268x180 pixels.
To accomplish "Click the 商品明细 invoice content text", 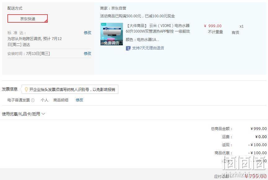I will pyautogui.click(x=61, y=100).
